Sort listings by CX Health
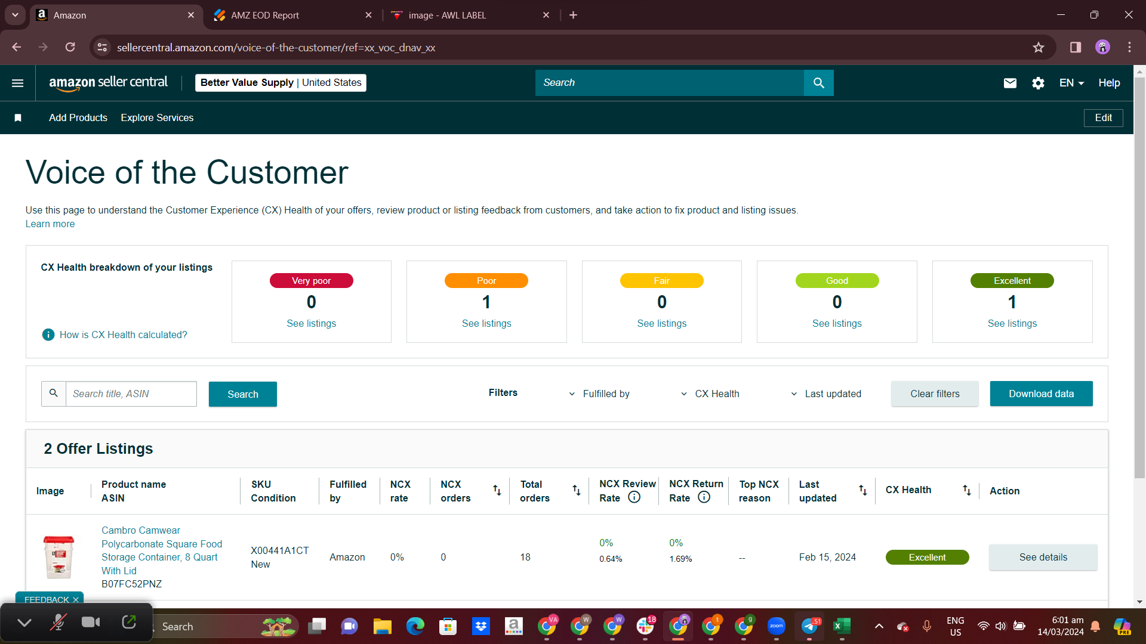Viewport: 1146px width, 644px height. click(966, 490)
